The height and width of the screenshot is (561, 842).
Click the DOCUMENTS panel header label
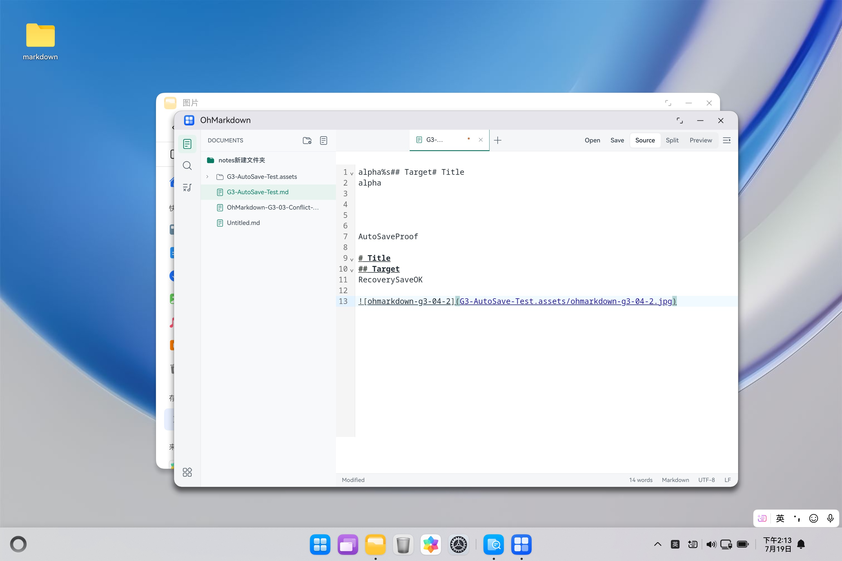point(225,141)
